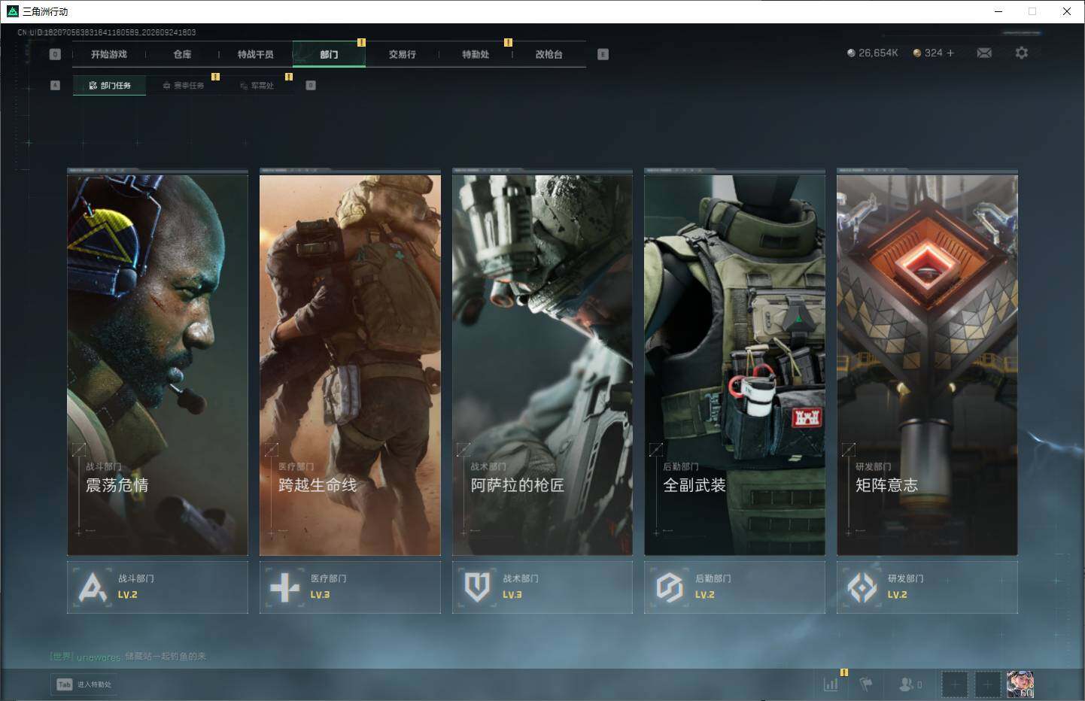Screen dimensions: 1085x701
Task: Click the alert badge on 军需处 tab
Action: (x=288, y=76)
